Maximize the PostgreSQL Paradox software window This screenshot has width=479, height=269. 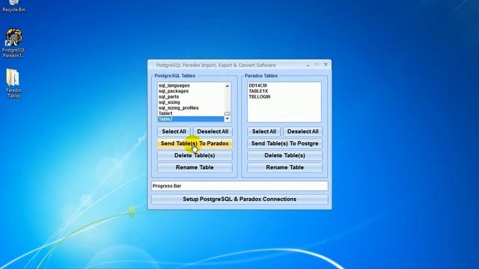(x=317, y=65)
